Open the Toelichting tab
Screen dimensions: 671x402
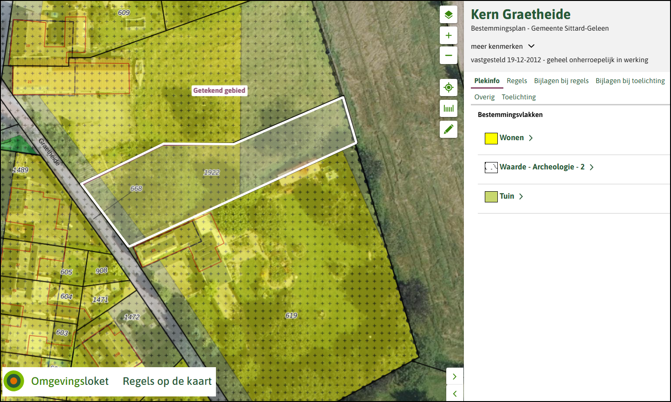point(519,97)
